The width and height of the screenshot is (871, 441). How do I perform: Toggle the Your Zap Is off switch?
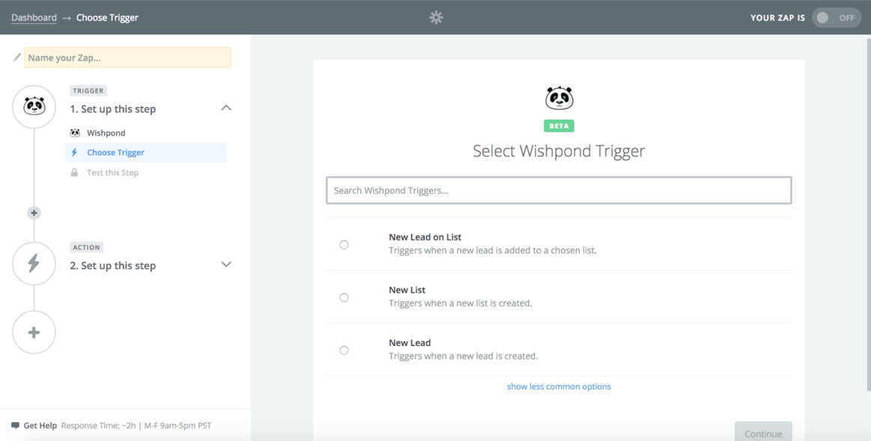[x=837, y=18]
